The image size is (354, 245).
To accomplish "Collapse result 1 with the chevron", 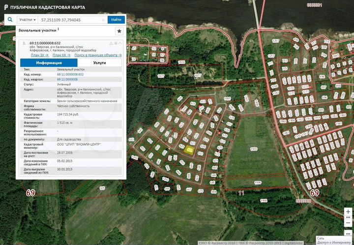I will pyautogui.click(x=120, y=43).
